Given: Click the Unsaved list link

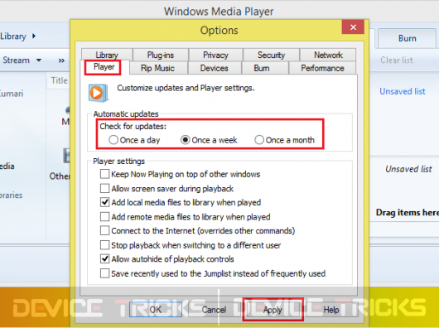Looking at the screenshot, I should point(403,91).
